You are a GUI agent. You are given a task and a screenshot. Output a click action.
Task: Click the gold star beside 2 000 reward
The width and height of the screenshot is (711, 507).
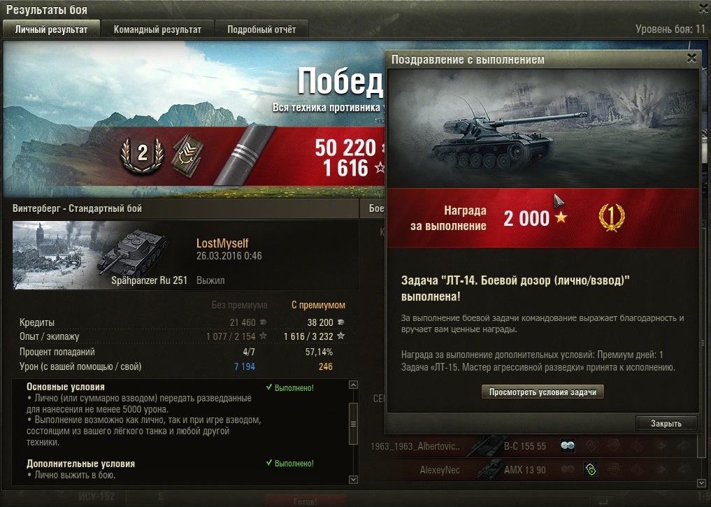pos(561,217)
